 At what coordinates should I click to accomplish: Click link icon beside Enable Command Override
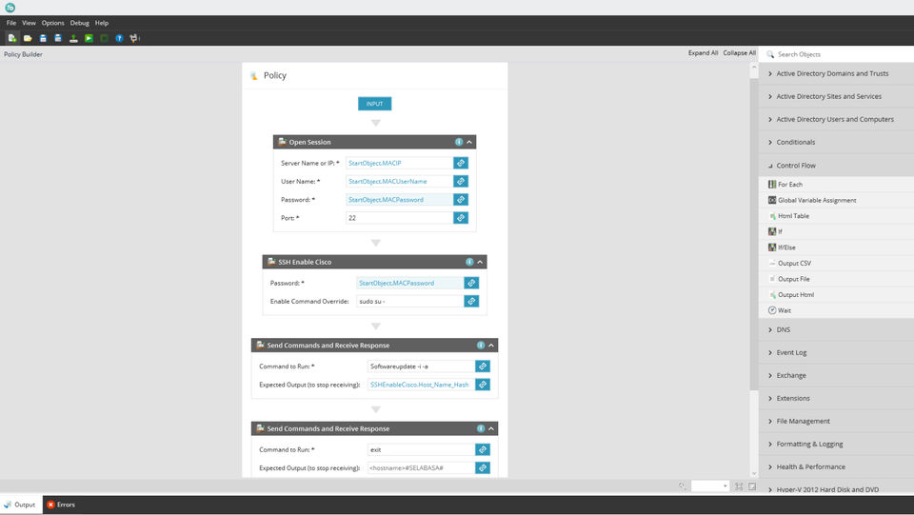(471, 301)
